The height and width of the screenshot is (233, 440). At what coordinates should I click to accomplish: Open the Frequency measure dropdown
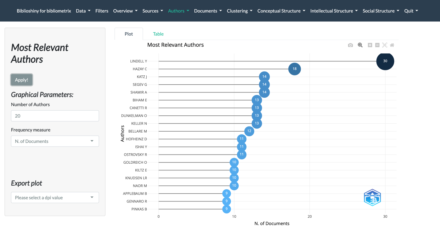tap(55, 141)
